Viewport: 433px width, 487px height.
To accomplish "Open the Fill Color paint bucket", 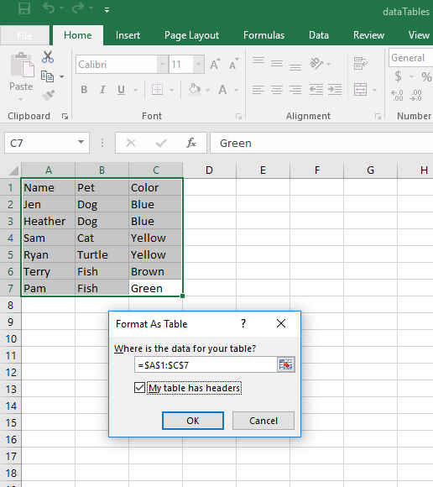I will (195, 90).
